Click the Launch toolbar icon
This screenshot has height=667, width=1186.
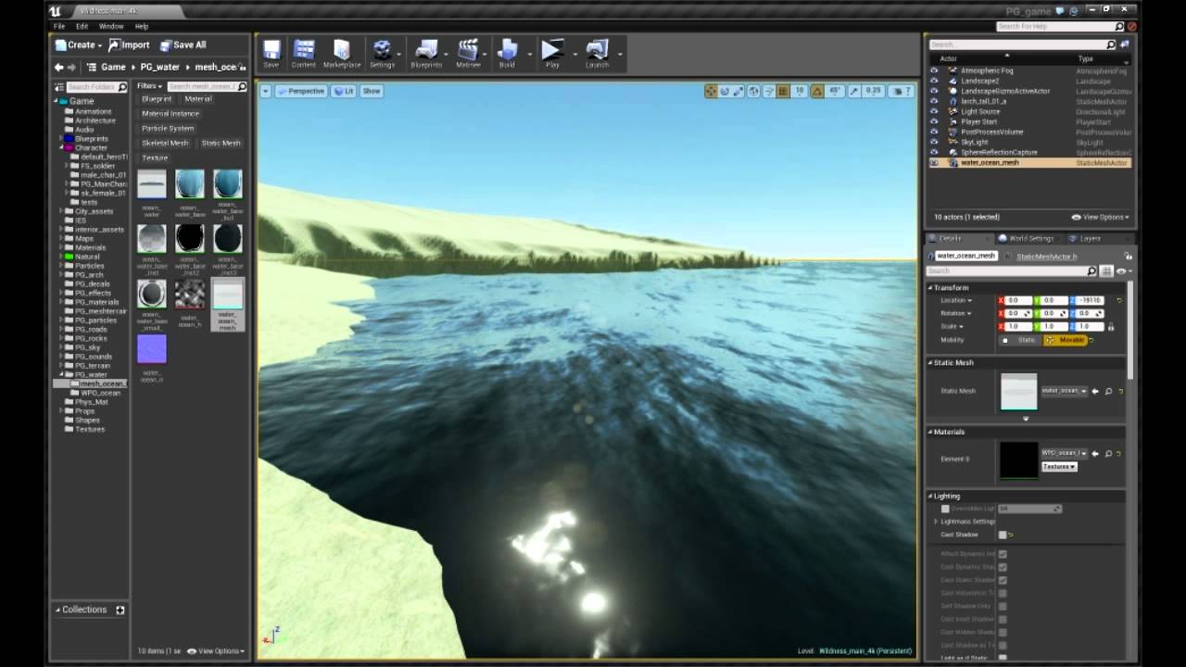point(598,52)
